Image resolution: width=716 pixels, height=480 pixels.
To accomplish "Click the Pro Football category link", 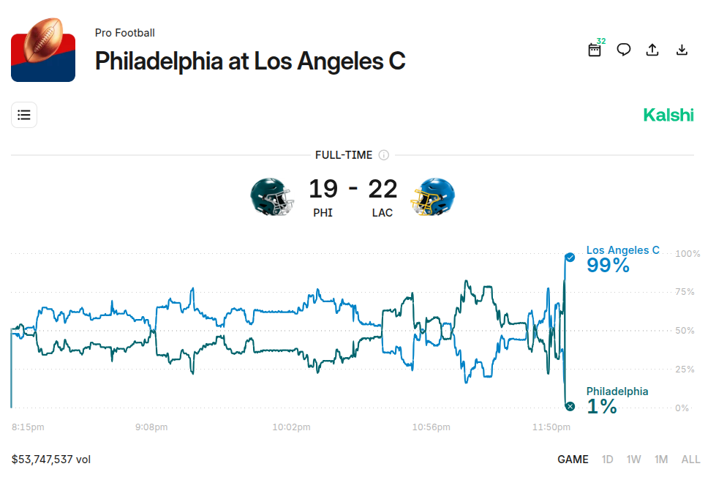I will [x=125, y=33].
